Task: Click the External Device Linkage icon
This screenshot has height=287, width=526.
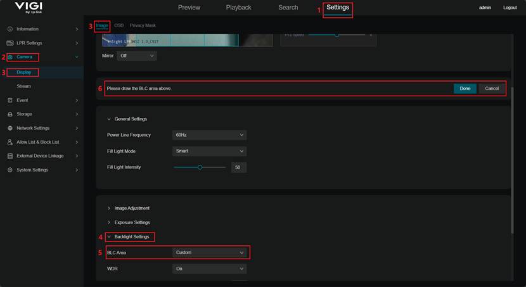Action: click(10, 156)
